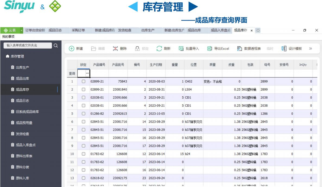Select the checkbox in row 10 for 01783-62
The height and width of the screenshot is (187, 322).
tap(83, 154)
